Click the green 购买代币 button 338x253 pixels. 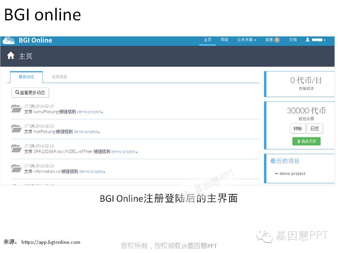pyautogui.click(x=306, y=141)
